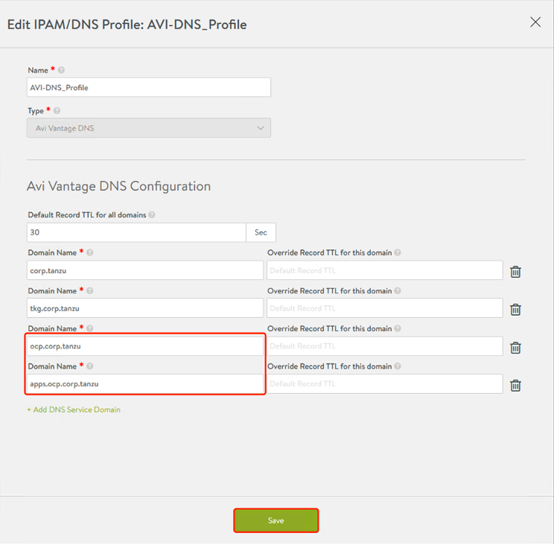Screen dimensions: 554x545
Task: Show help for ocp.corp.tanzu Domain Name label
Action: point(90,328)
